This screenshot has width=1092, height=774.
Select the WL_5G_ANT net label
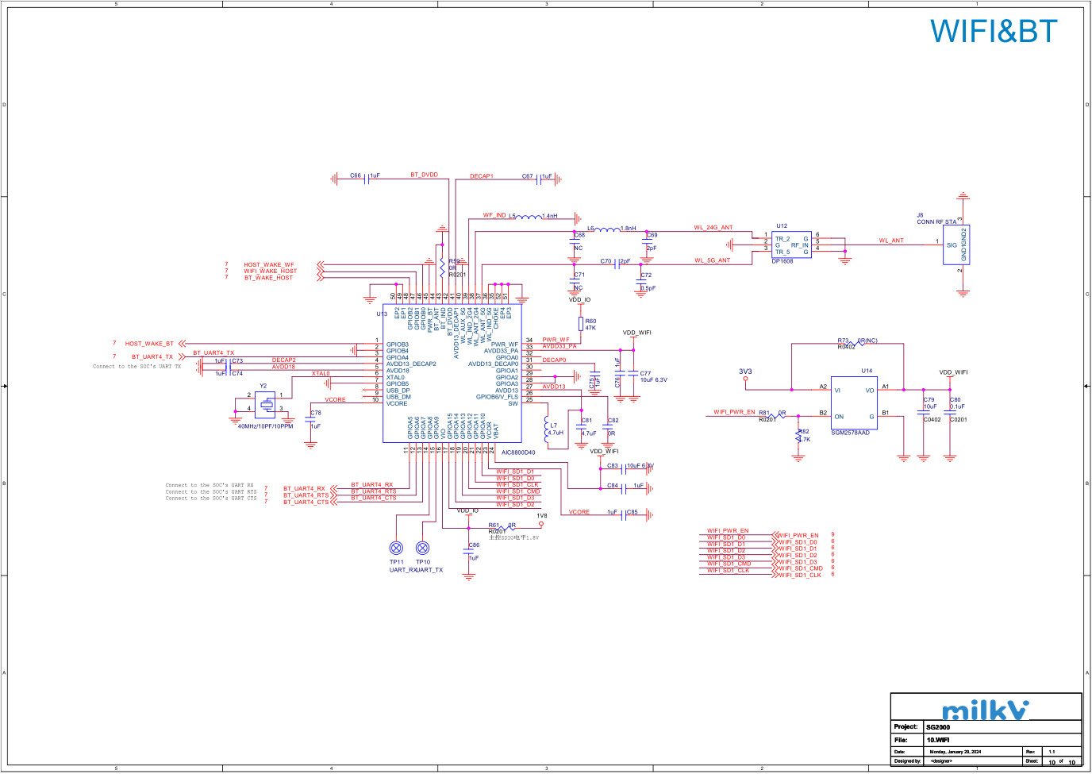(713, 260)
